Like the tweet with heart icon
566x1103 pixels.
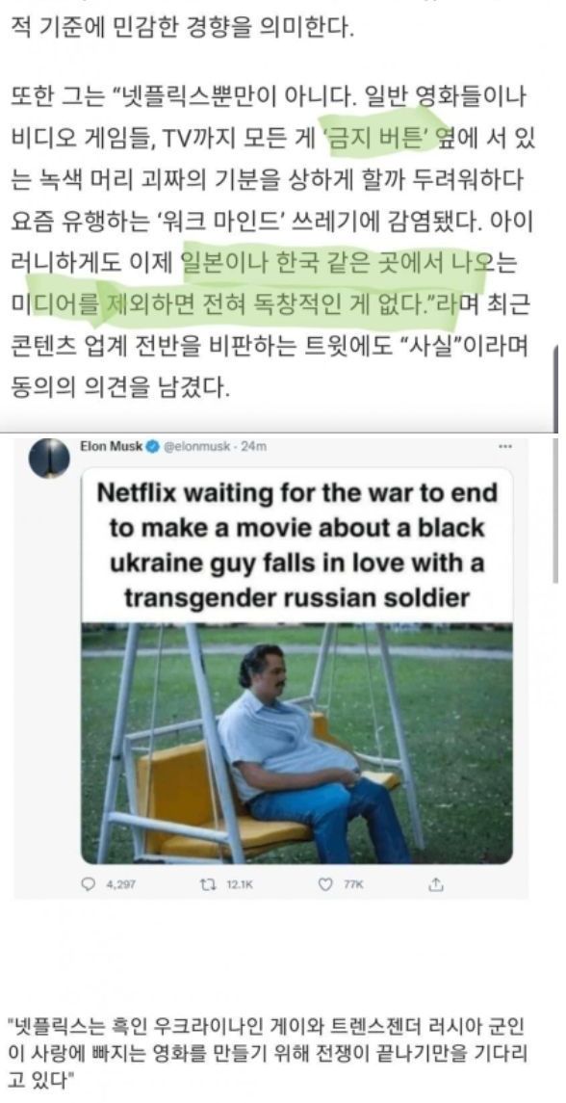click(x=324, y=885)
